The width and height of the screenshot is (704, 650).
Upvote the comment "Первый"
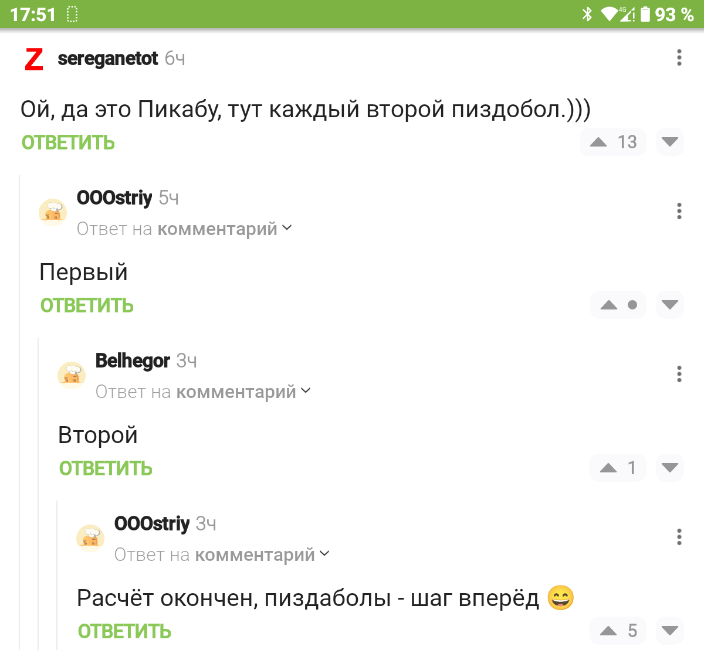pyautogui.click(x=609, y=305)
